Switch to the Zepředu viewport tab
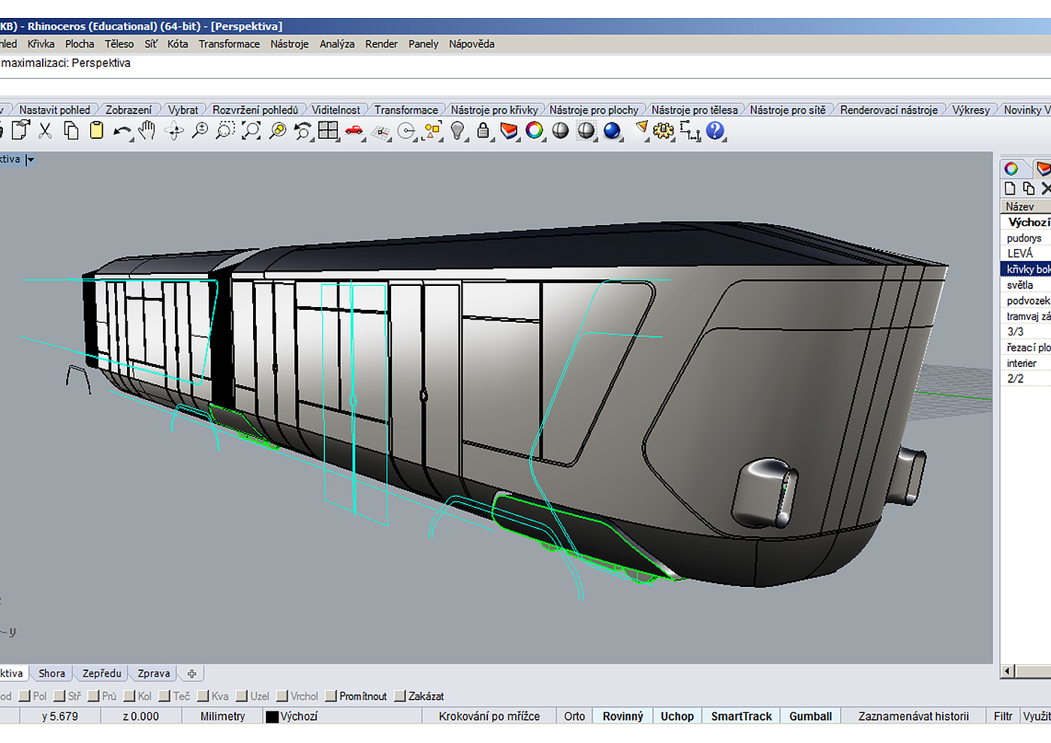Viewport: 1051px width, 743px height. coord(101,674)
